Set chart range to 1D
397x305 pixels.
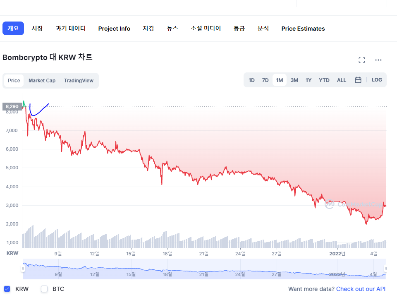pyautogui.click(x=252, y=80)
